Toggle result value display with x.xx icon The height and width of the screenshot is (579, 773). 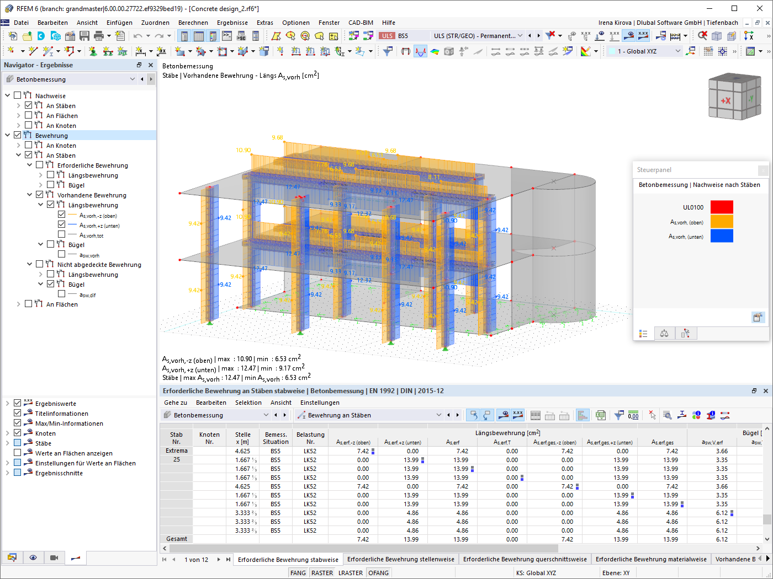click(x=643, y=35)
